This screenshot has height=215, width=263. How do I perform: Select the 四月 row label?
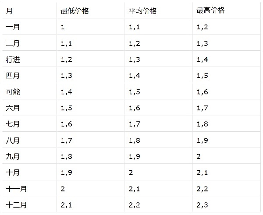click(13, 76)
